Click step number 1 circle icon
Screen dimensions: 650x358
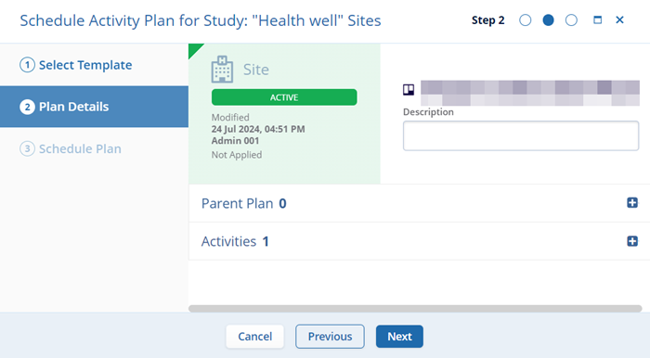(27, 65)
